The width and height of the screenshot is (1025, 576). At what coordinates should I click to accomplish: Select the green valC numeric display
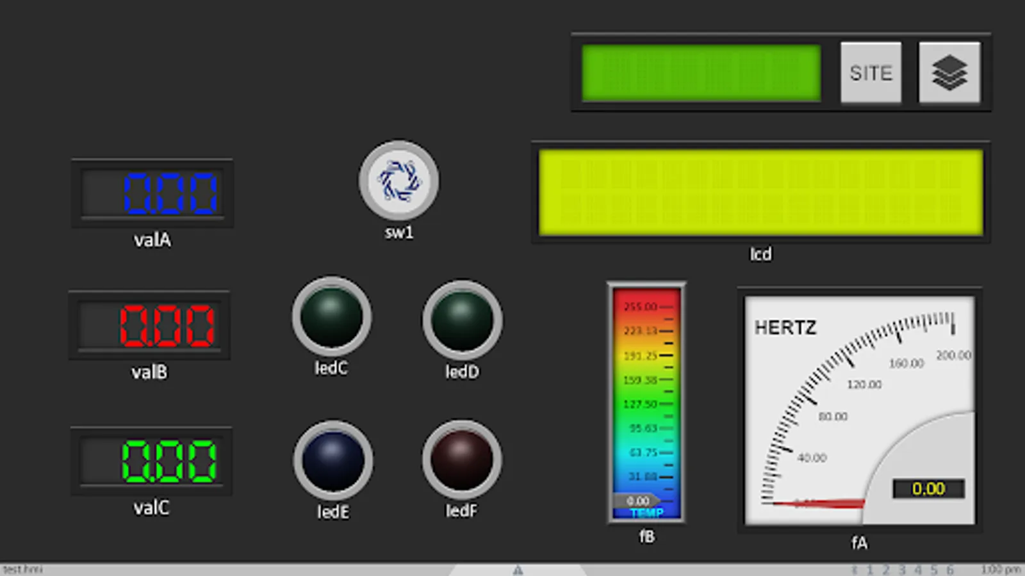point(152,461)
